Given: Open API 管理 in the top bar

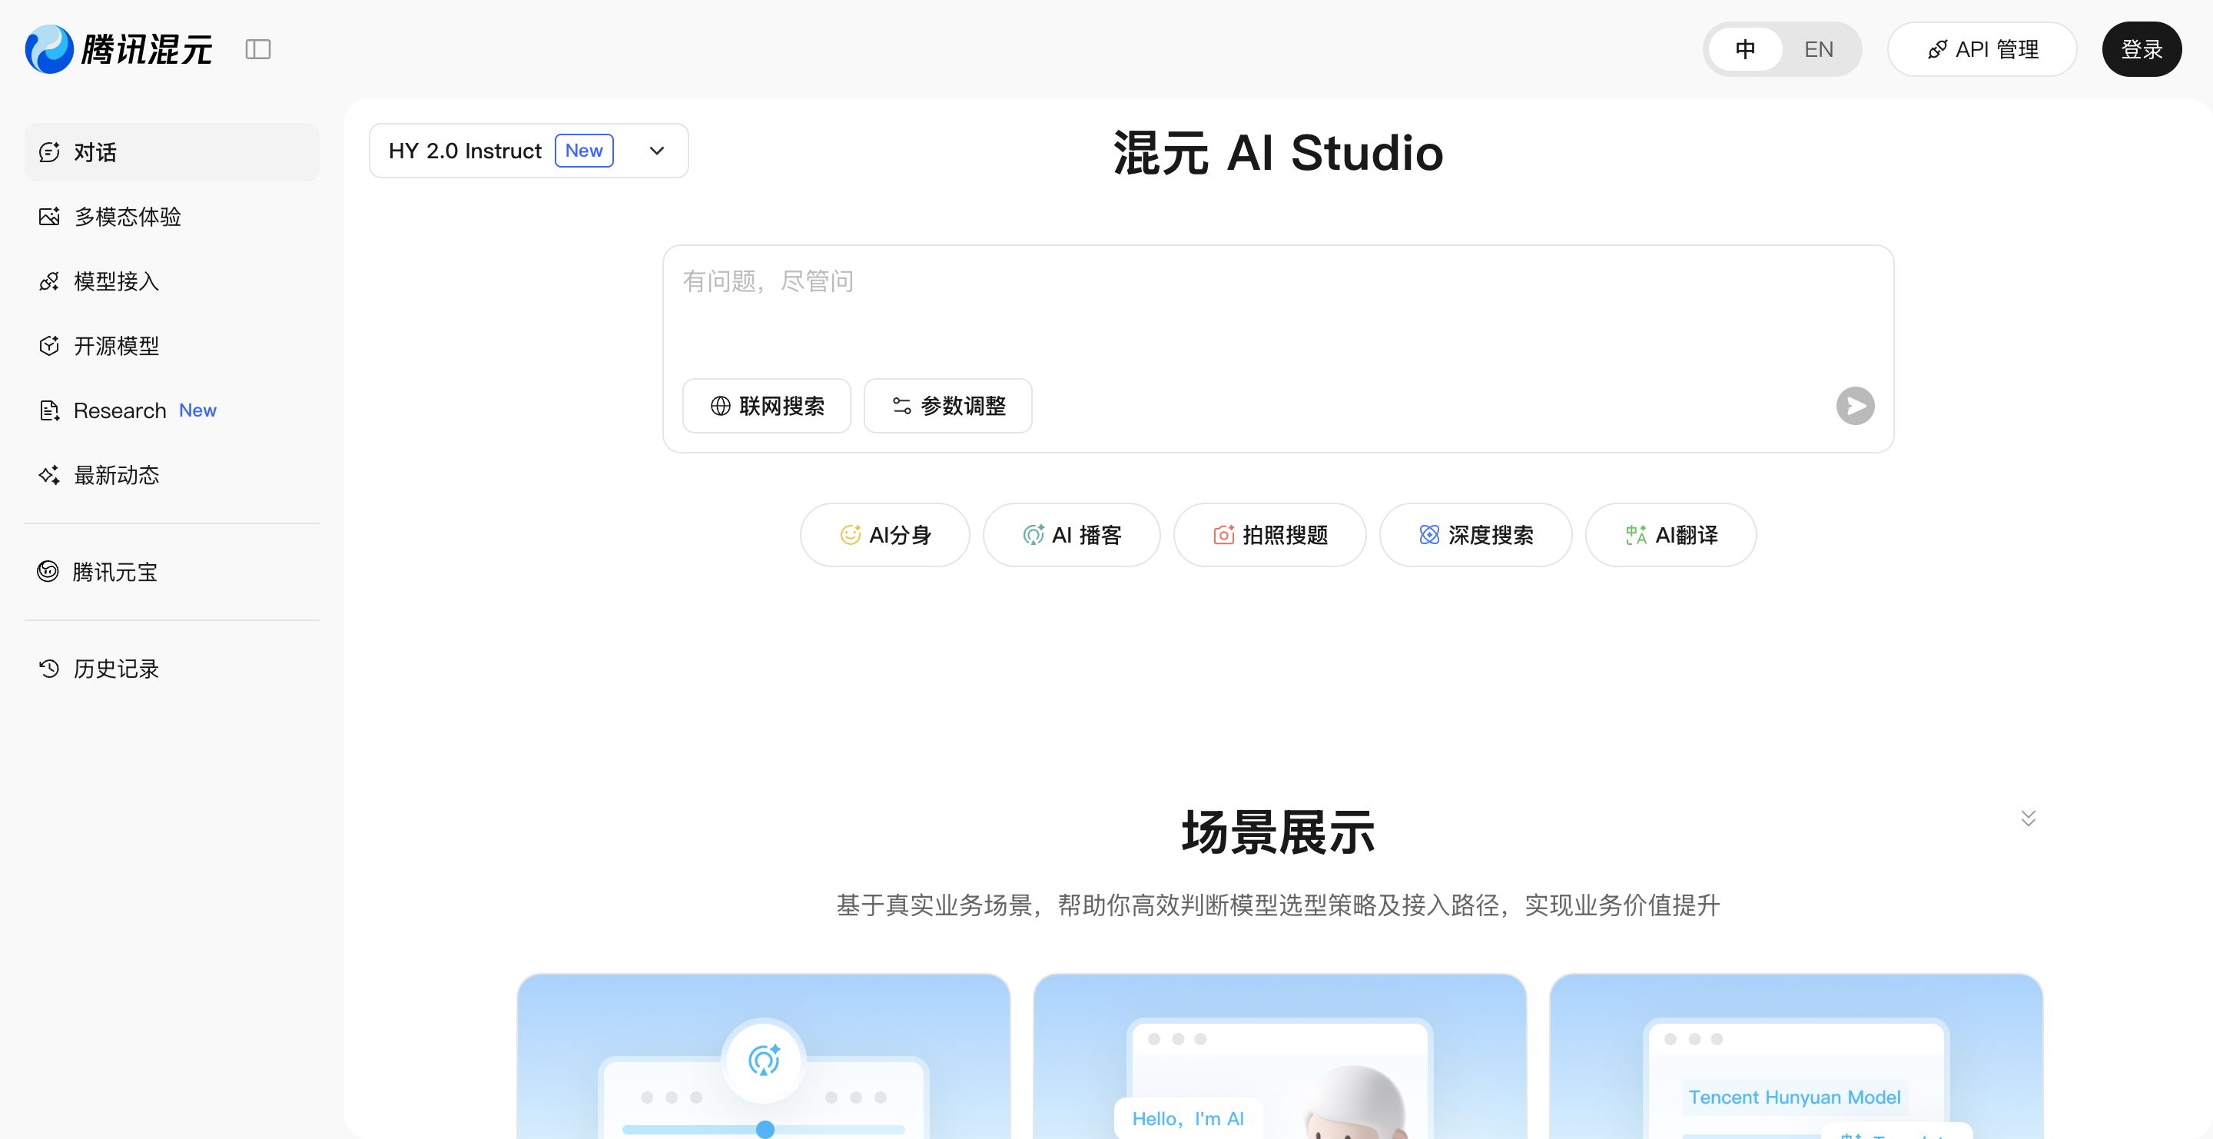Looking at the screenshot, I should 1982,49.
